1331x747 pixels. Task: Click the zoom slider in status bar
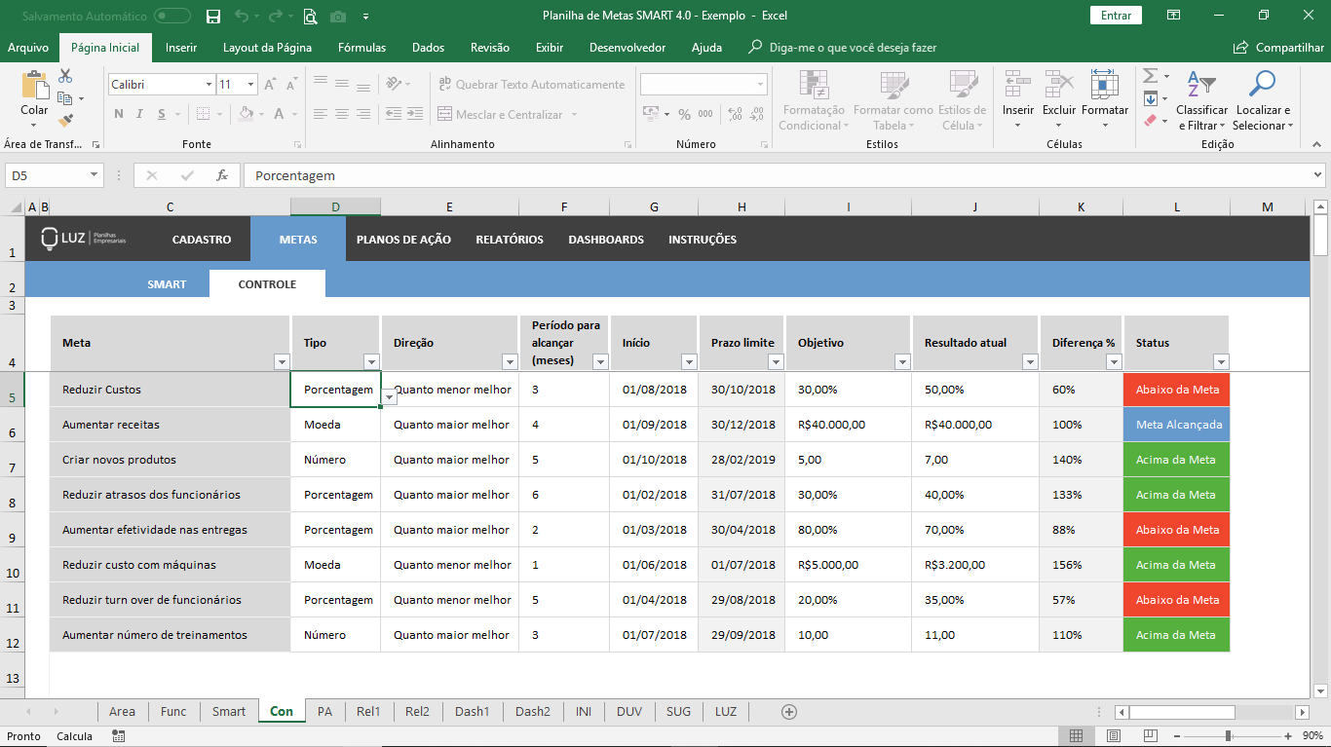(1228, 736)
